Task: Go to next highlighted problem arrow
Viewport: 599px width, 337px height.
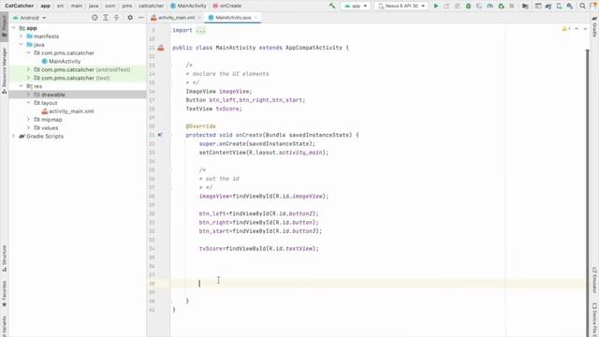Action: tap(585, 29)
